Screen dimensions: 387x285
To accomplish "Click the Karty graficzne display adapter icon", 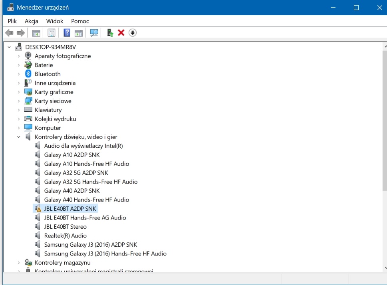I will click(28, 92).
